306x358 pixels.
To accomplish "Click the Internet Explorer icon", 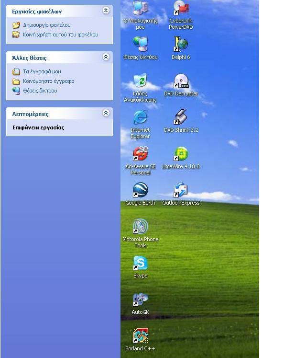I will pos(141,117).
